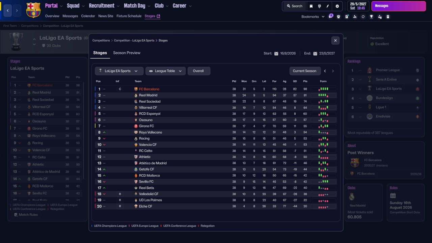This screenshot has height=243, width=432.
Task: Open FC Barcelona in the dialog league table
Action: pos(149,89)
